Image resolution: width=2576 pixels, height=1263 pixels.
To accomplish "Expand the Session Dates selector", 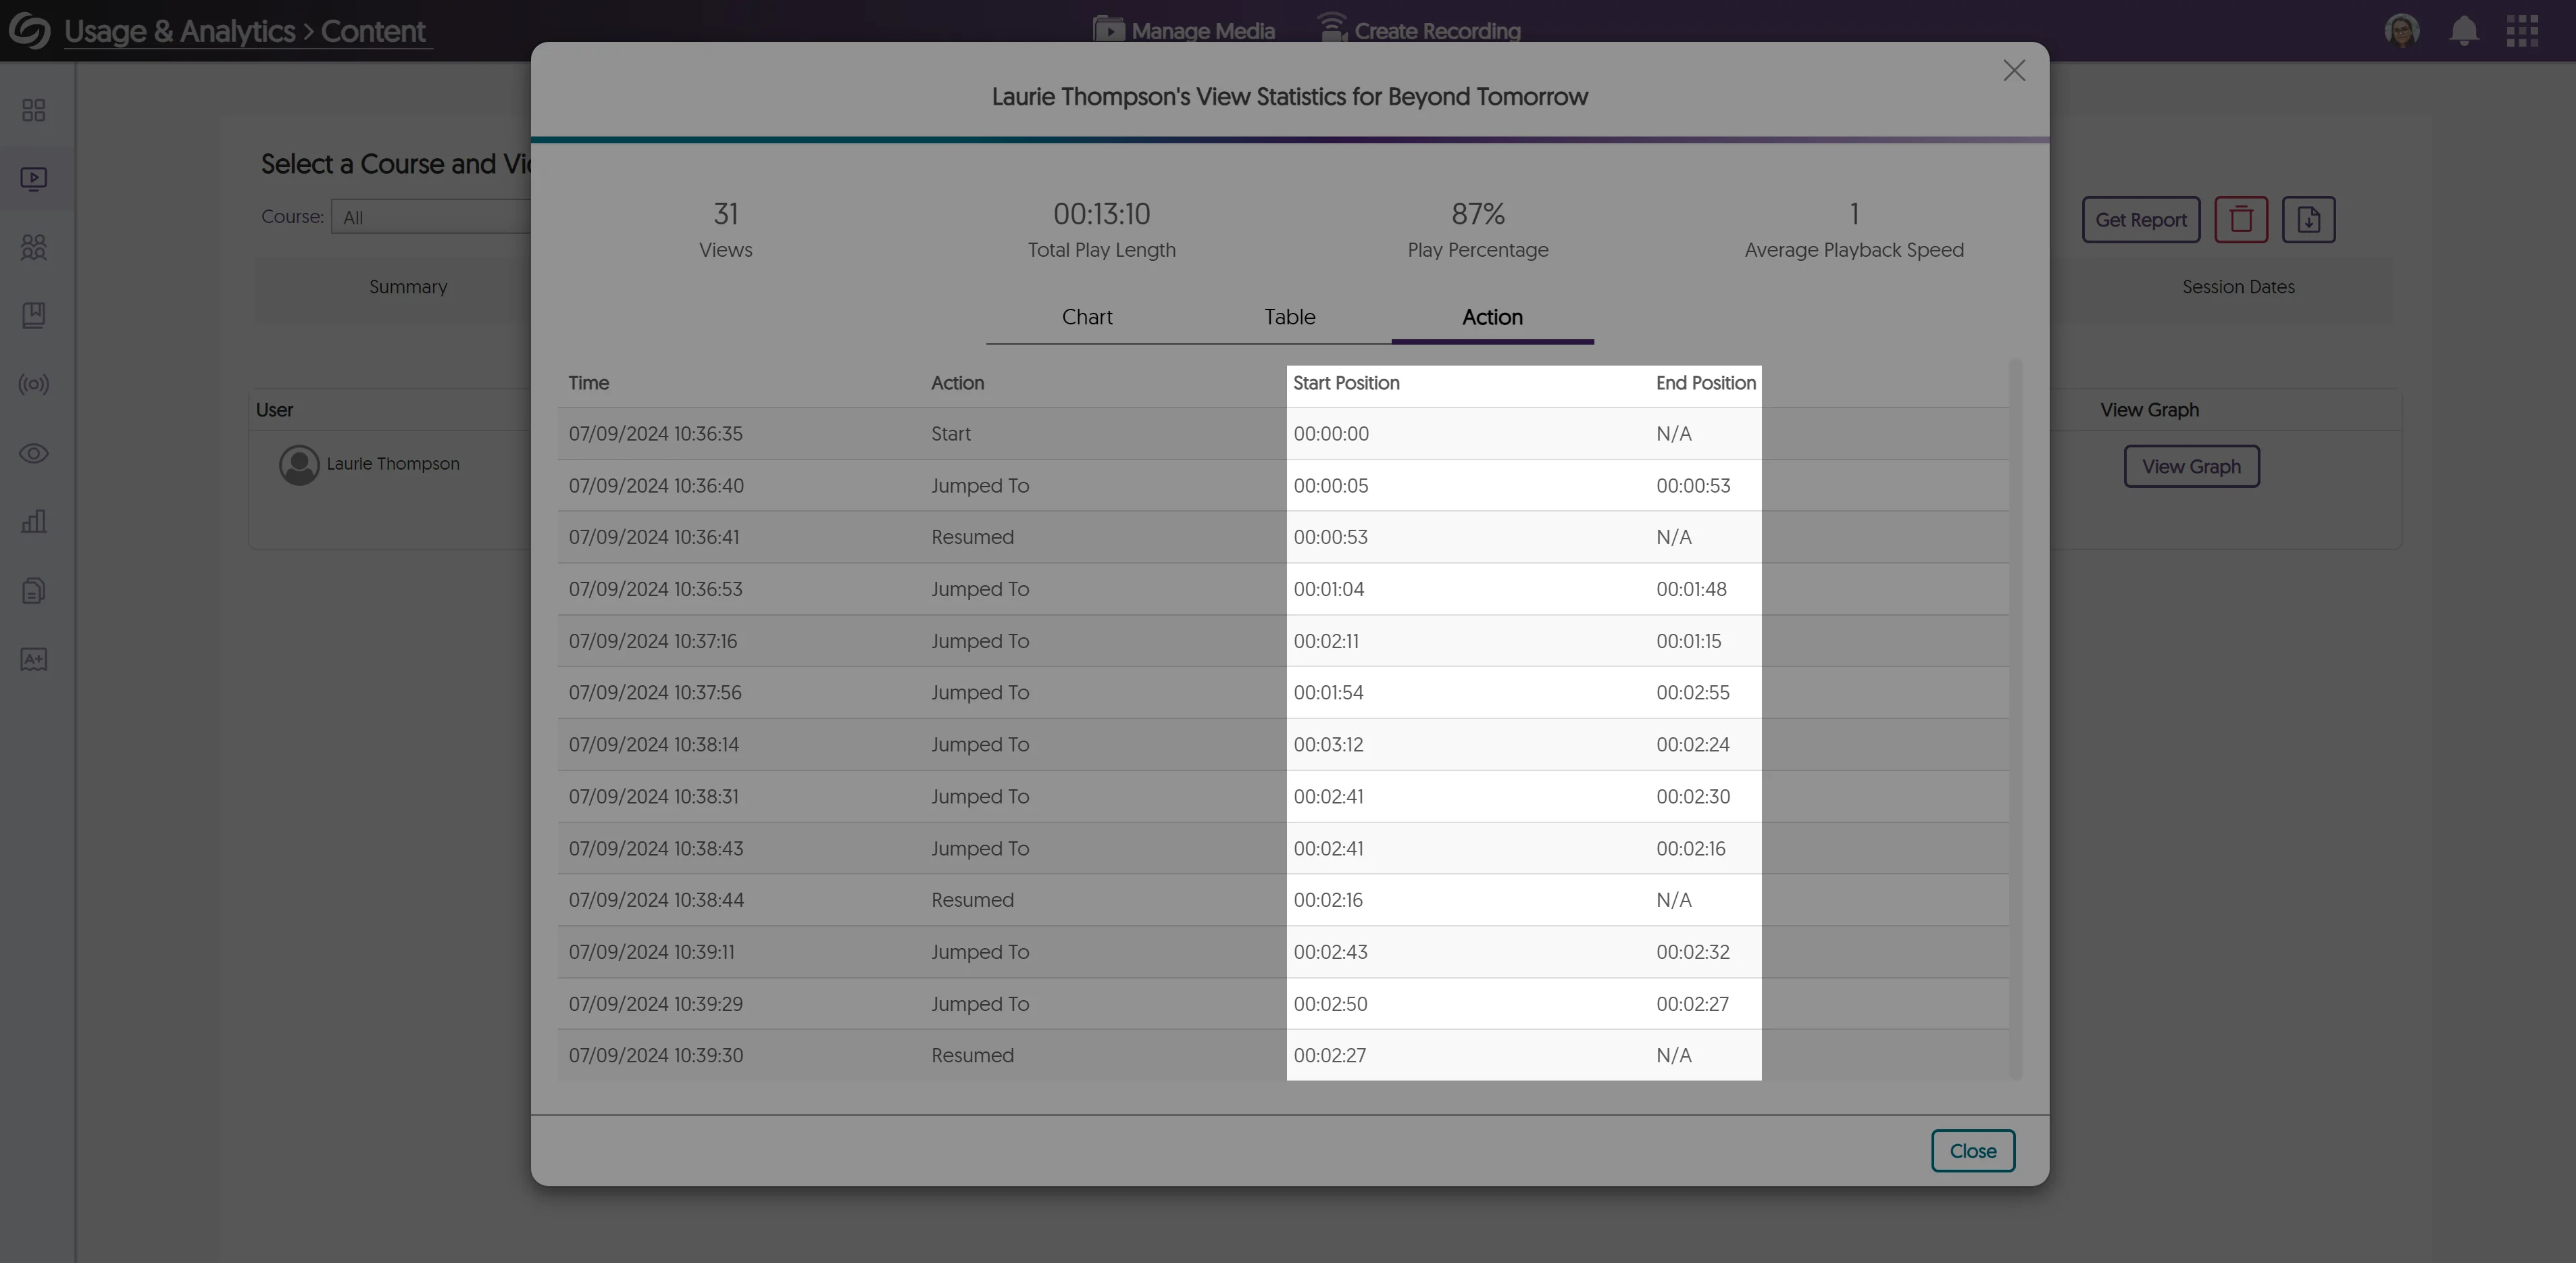I will (x=2239, y=287).
